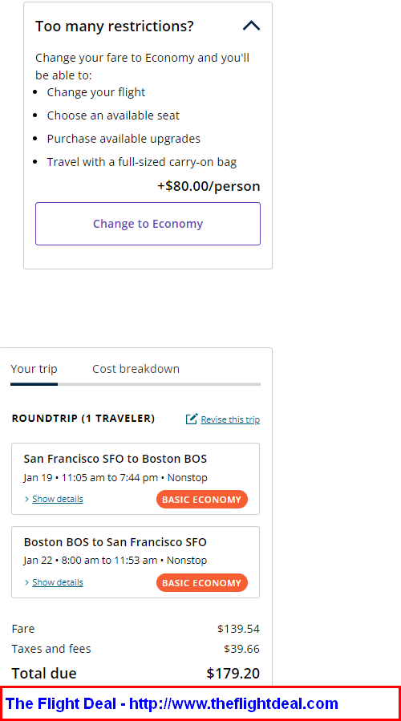Click the Revise this trip edit icon

click(192, 419)
